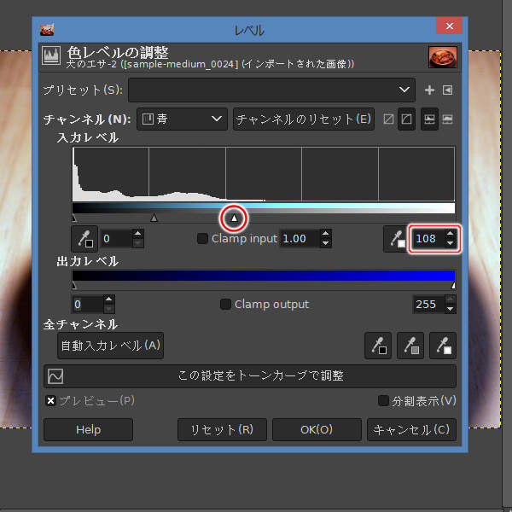
Task: Click the low output value field 0
Action: (88, 305)
